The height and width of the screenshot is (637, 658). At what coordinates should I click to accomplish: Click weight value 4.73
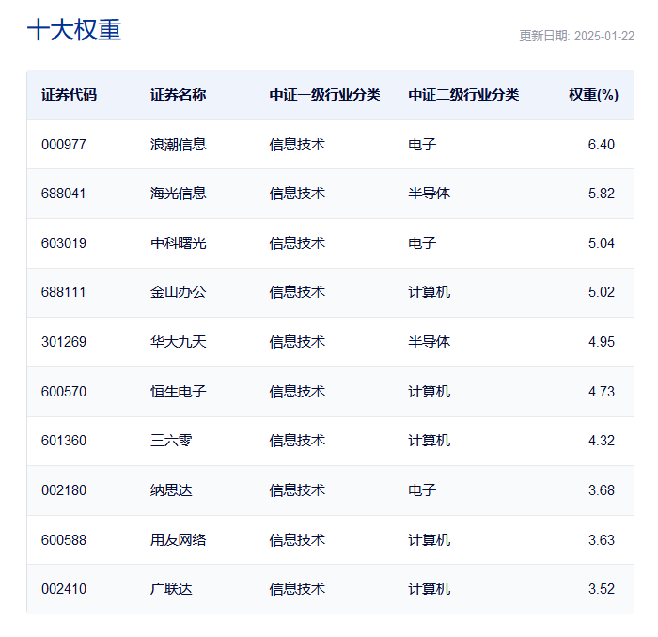click(x=601, y=392)
